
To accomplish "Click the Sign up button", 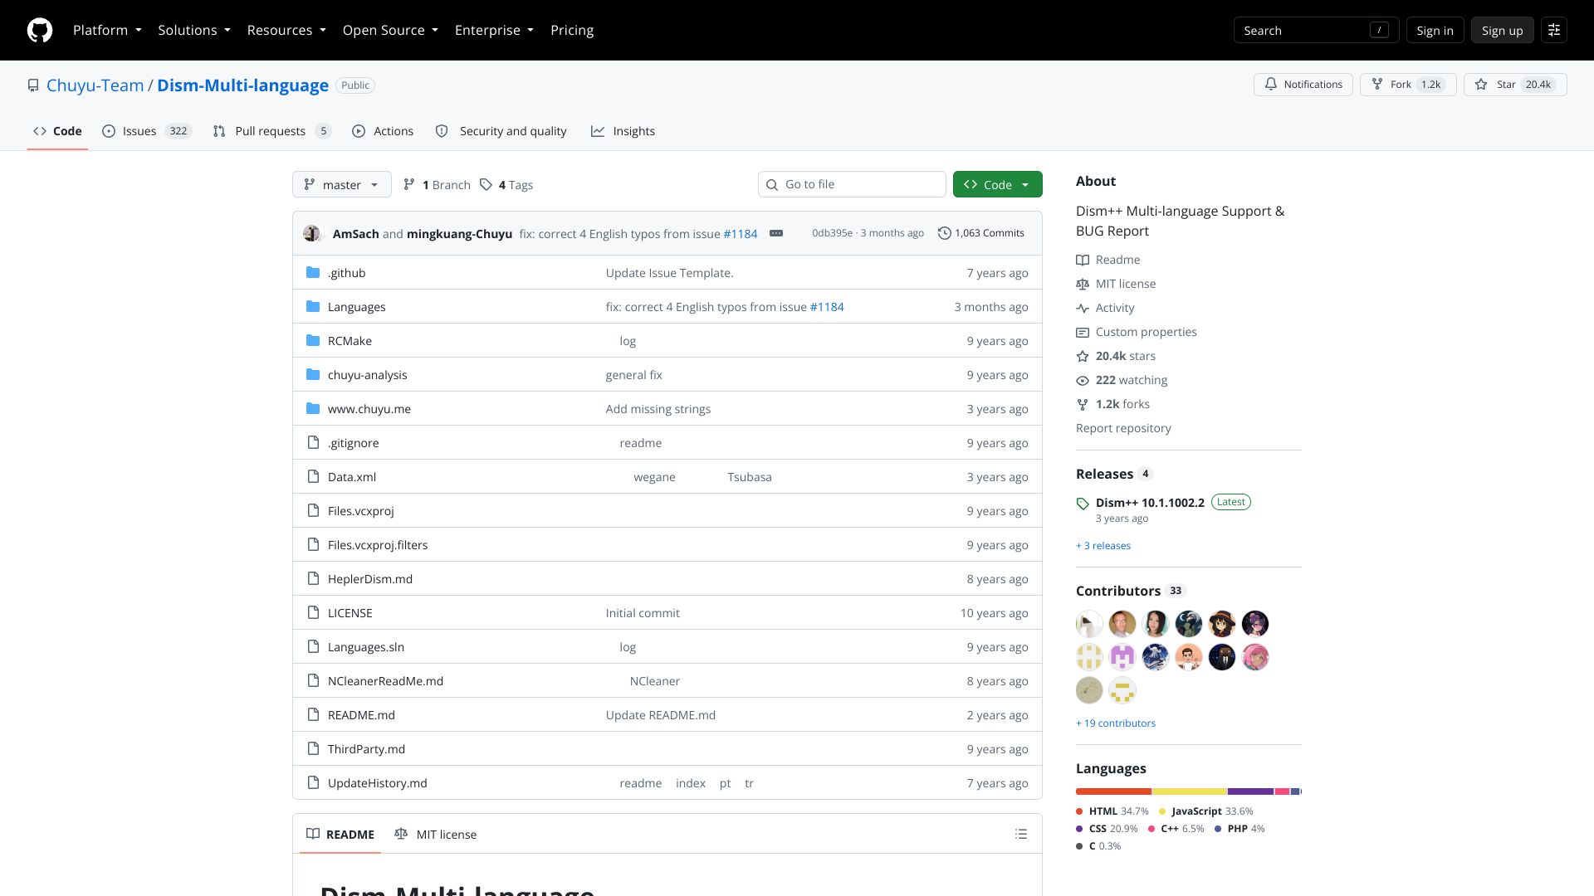I will pos(1502,30).
